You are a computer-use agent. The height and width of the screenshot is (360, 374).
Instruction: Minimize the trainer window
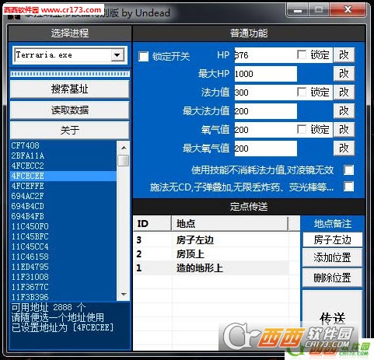298,10
